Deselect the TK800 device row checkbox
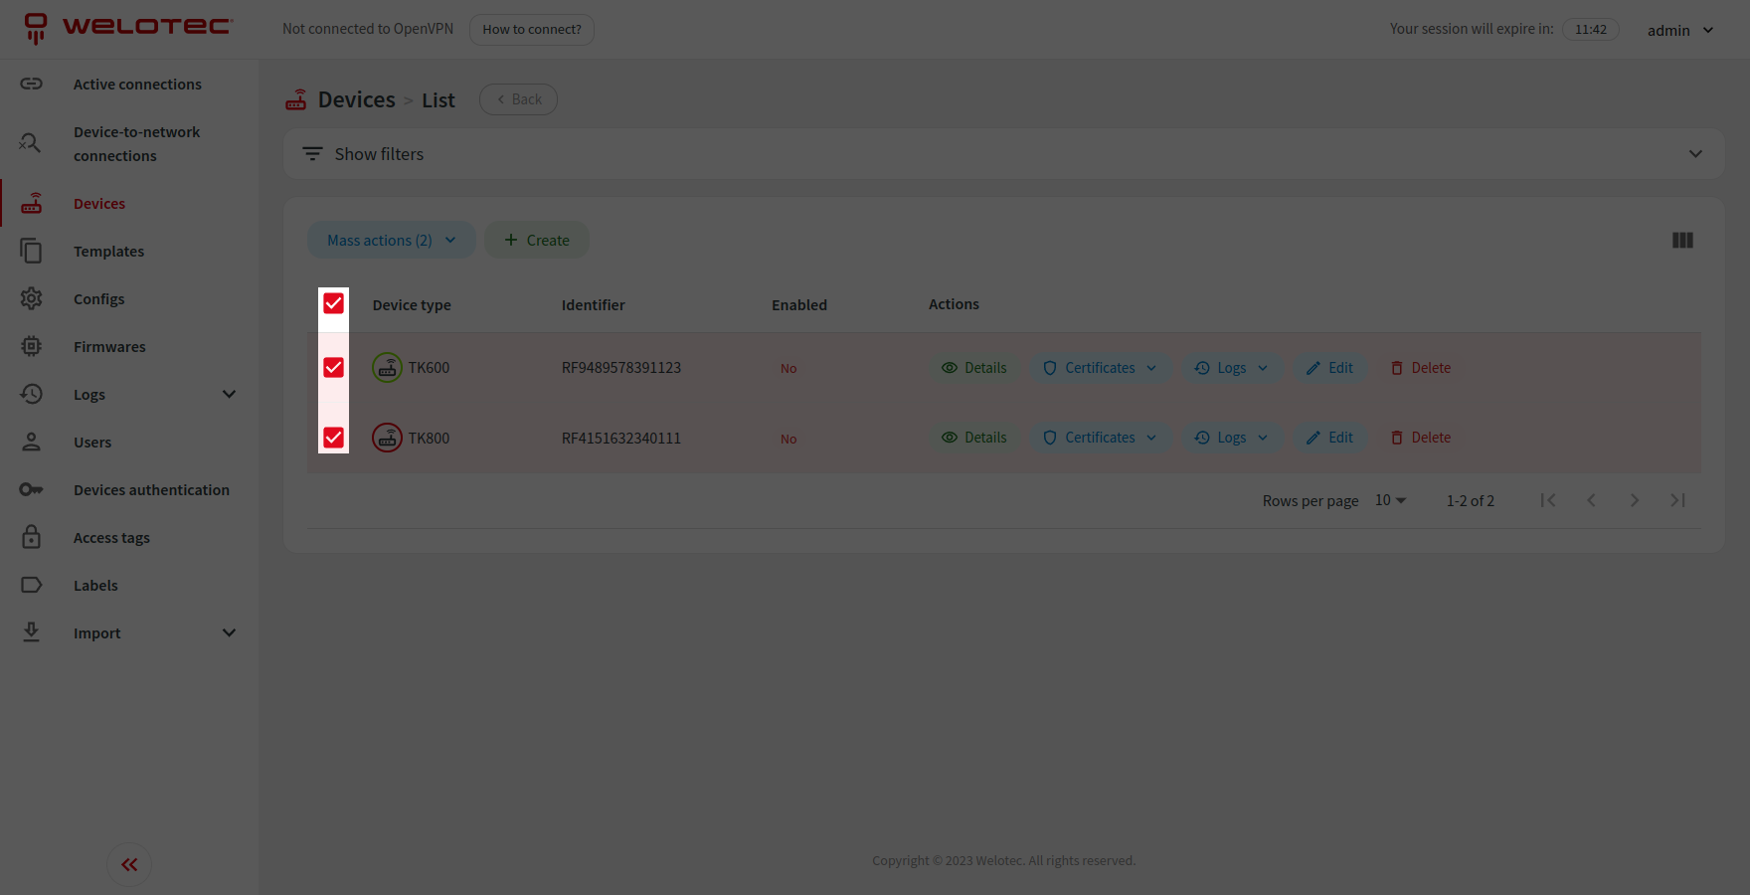The height and width of the screenshot is (895, 1750). tap(333, 438)
